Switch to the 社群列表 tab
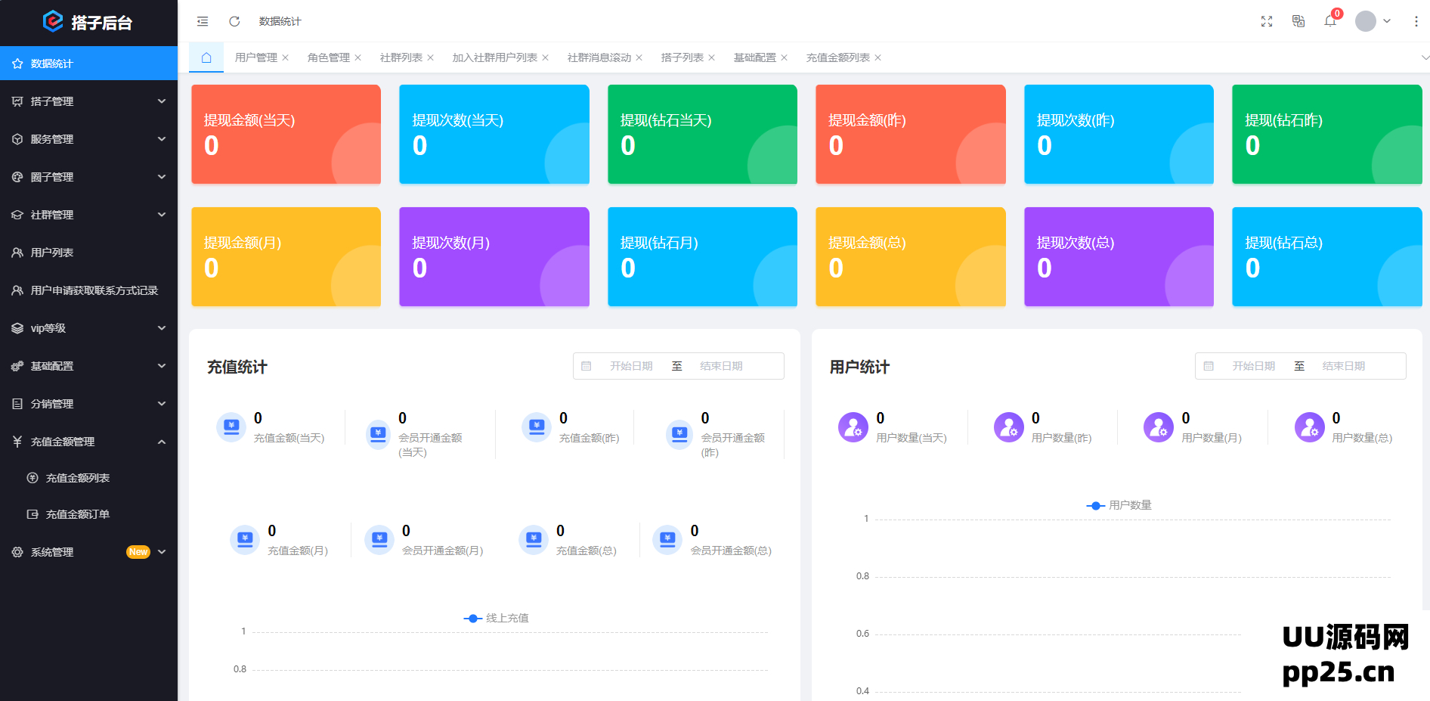 tap(401, 57)
